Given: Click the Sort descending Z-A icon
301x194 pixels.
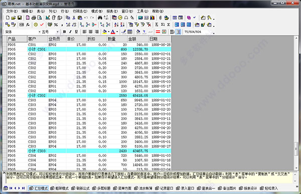Looking at the screenshot, I should [x=122, y=25].
